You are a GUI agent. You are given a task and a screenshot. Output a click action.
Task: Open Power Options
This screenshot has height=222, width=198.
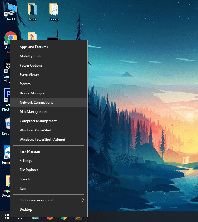tap(49, 65)
